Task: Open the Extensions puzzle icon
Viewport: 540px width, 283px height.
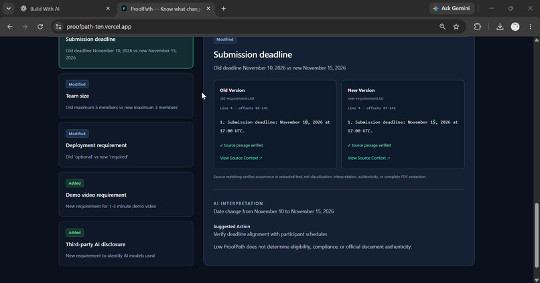Action: (477, 27)
